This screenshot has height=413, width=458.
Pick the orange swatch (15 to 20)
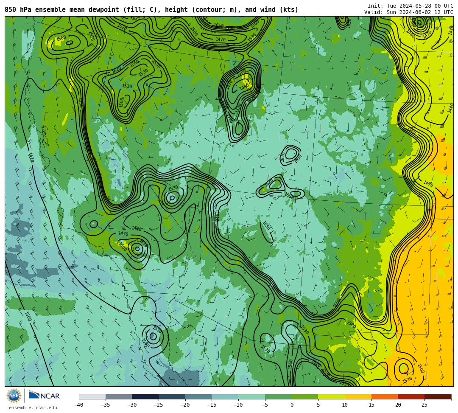coord(385,396)
